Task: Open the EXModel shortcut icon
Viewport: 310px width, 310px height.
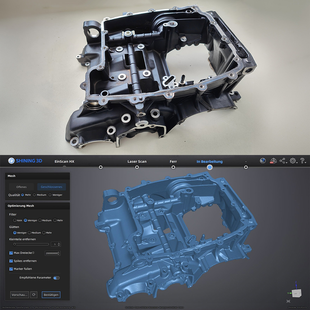Action: (x=263, y=161)
